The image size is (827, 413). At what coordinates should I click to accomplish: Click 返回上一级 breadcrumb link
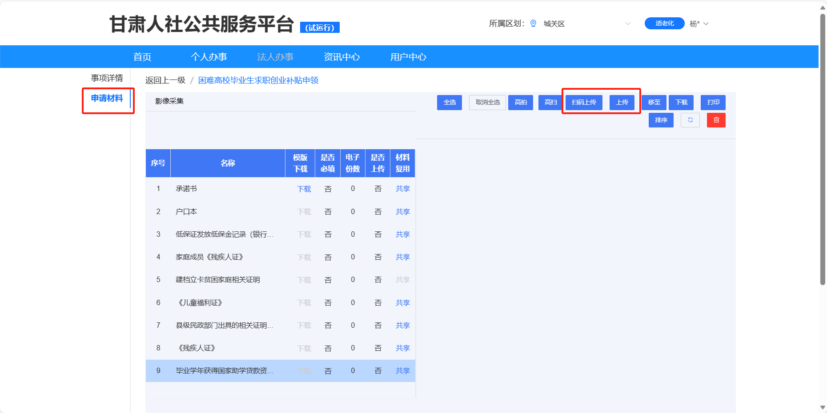[x=165, y=80]
